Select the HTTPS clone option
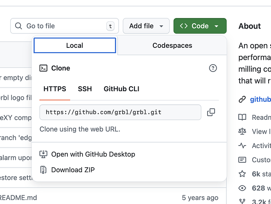 tap(55, 89)
